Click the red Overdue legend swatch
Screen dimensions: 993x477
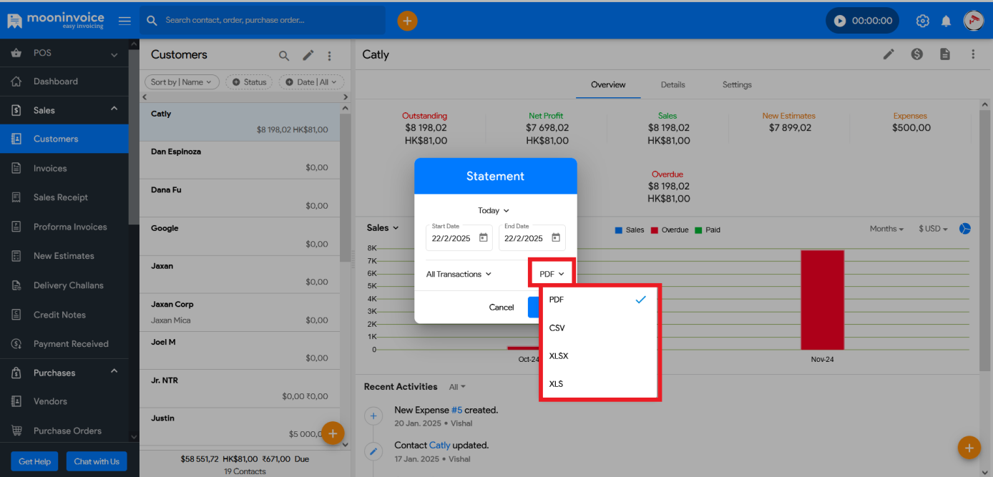tap(655, 230)
